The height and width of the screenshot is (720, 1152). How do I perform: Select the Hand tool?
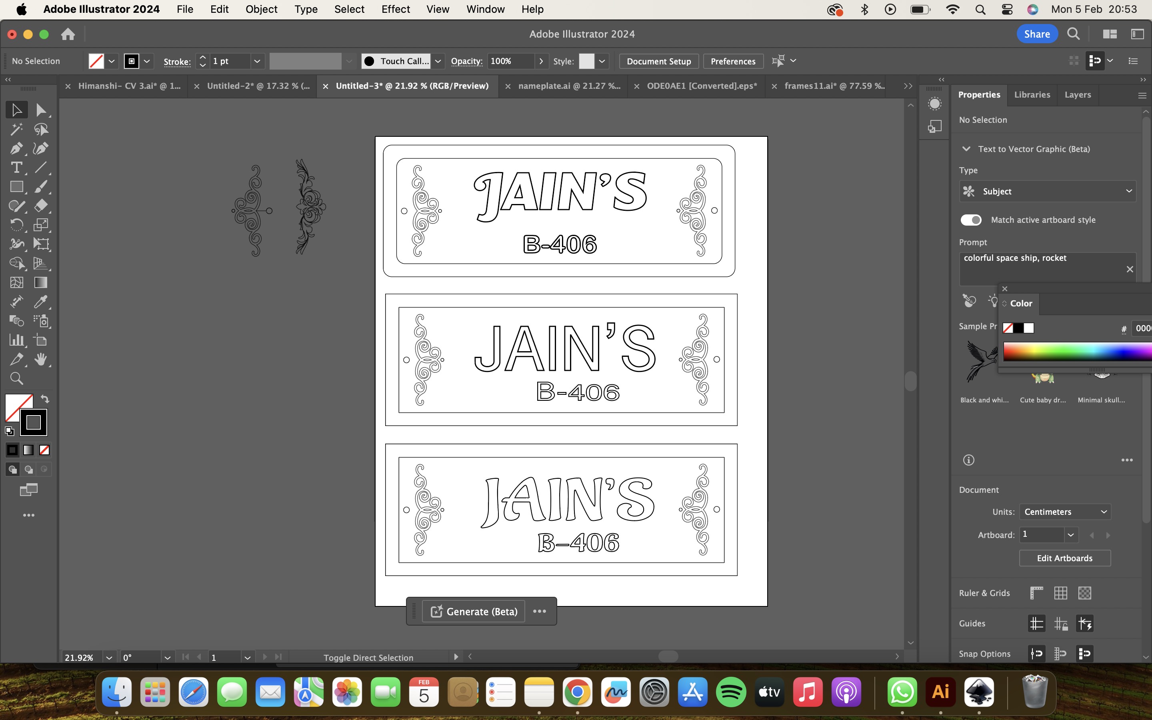coord(41,359)
